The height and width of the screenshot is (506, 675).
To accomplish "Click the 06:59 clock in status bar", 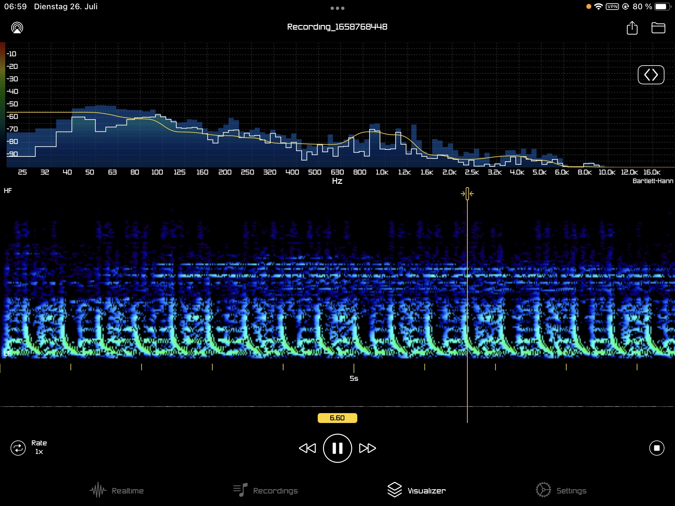I will pyautogui.click(x=15, y=7).
